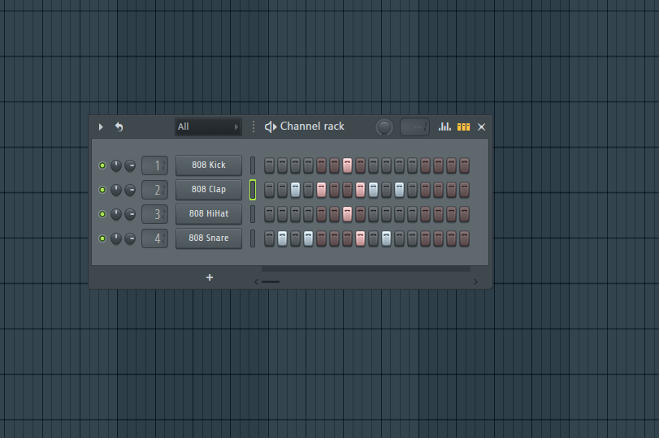Viewport: 659px width, 438px height.
Task: Click the 808 Clap volume knob
Action: click(x=130, y=190)
